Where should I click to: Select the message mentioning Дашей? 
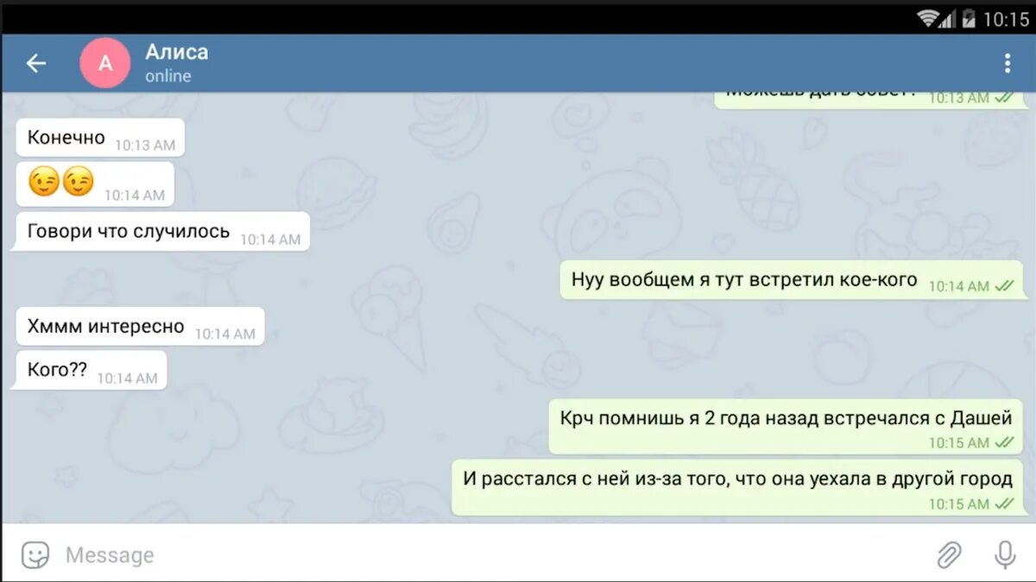[786, 427]
